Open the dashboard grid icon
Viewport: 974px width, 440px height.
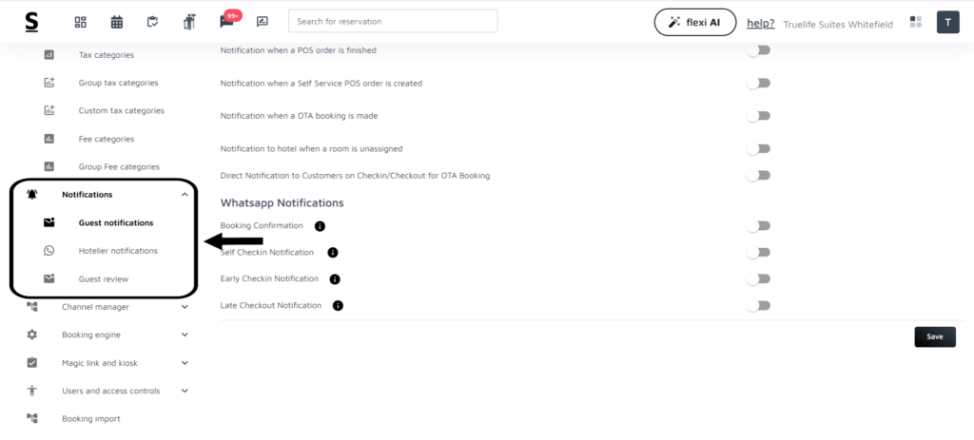pyautogui.click(x=80, y=22)
